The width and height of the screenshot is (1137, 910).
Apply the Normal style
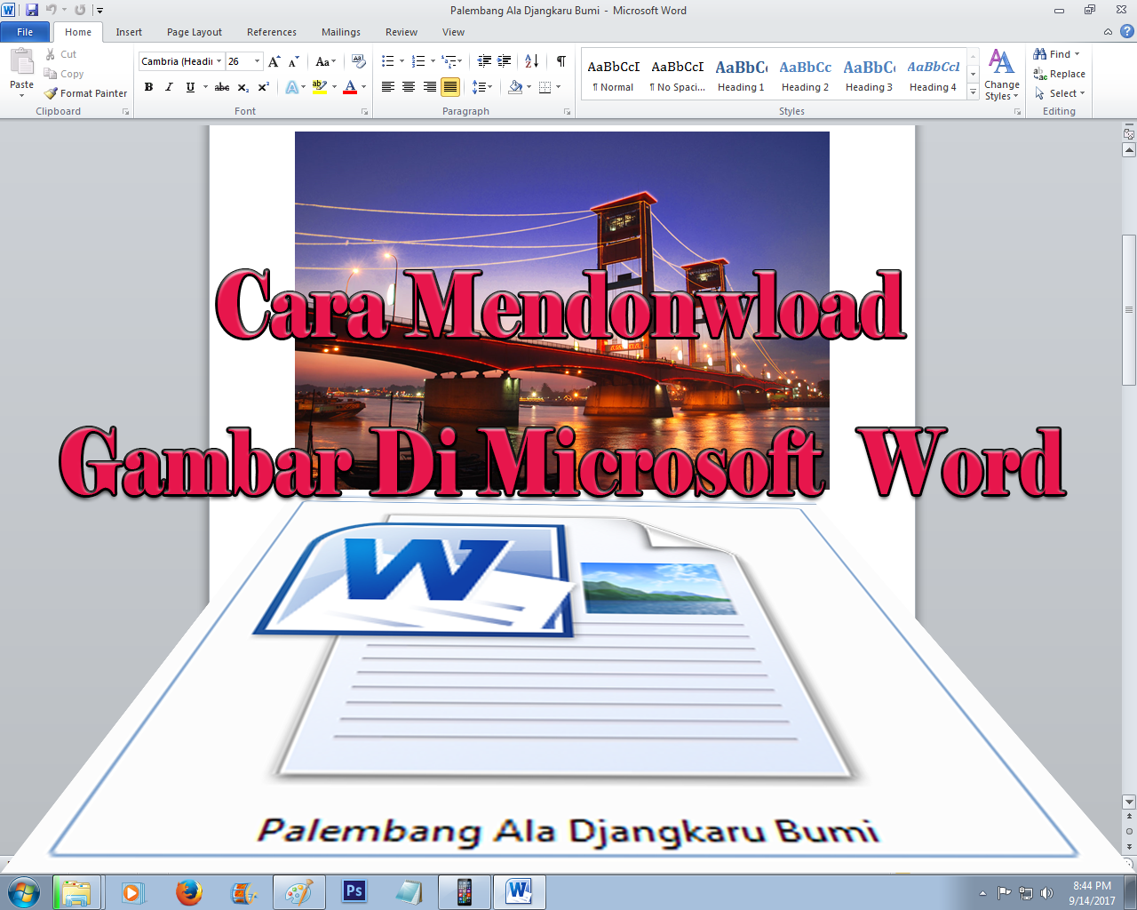(613, 74)
